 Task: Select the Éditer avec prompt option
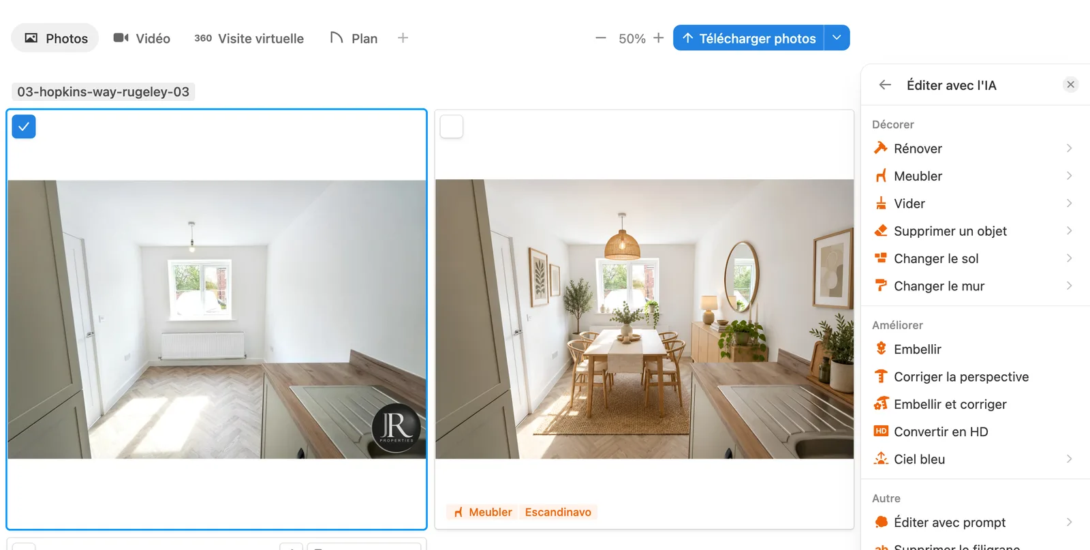click(x=974, y=522)
